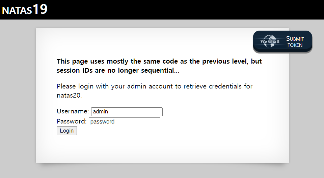Click the word "Submit" on the token button
Viewport: 324px width, 178px height.
[x=295, y=39]
